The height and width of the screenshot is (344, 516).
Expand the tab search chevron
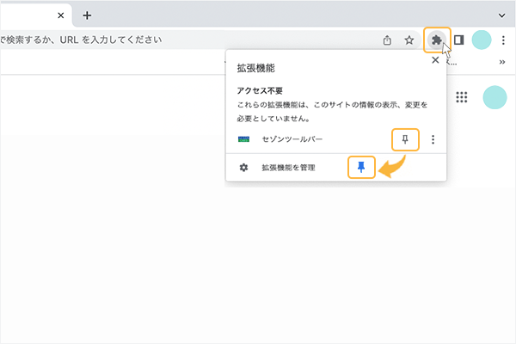(502, 15)
